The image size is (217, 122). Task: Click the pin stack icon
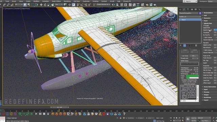pyautogui.click(x=180, y=45)
